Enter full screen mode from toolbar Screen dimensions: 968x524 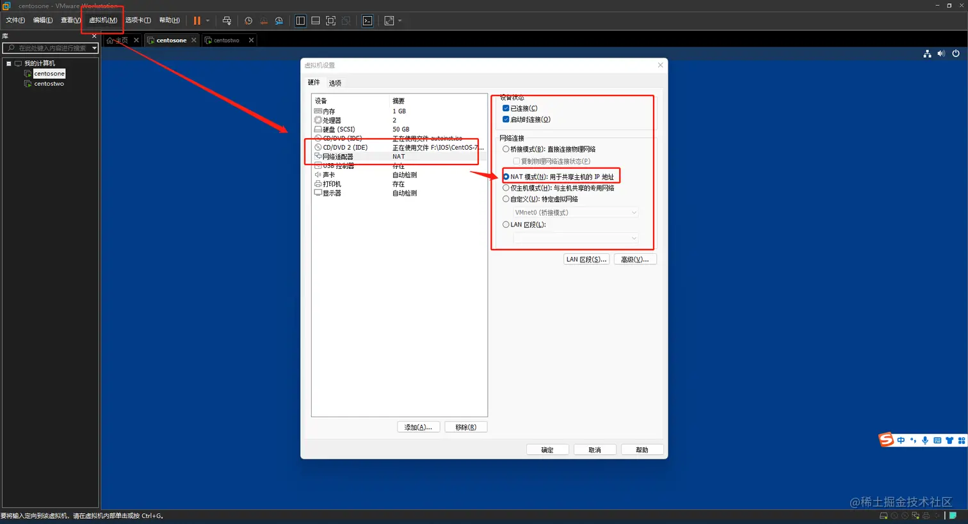pyautogui.click(x=331, y=20)
